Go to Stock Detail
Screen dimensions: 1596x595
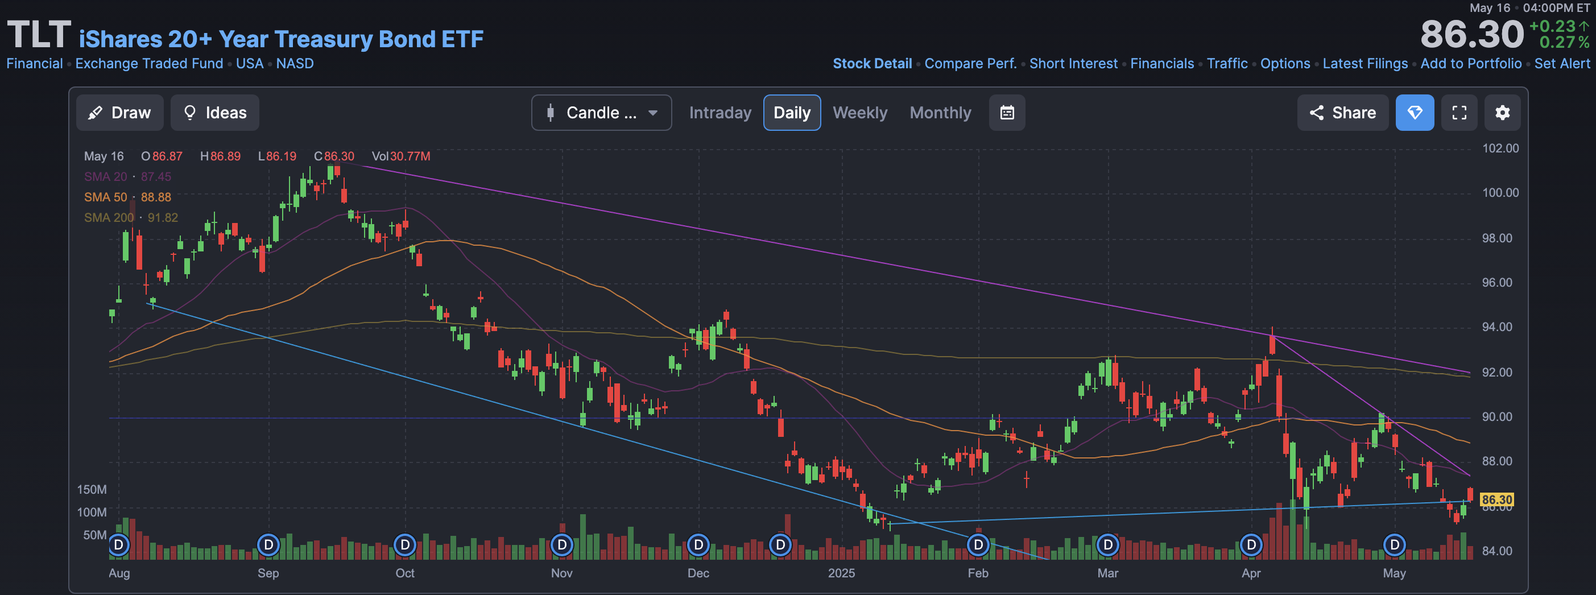click(873, 63)
